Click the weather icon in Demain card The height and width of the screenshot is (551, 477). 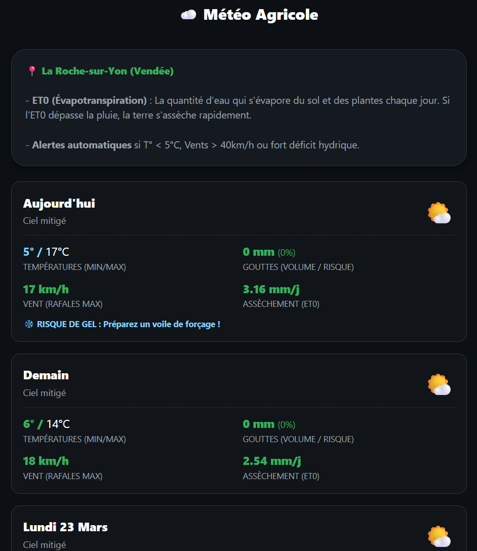(x=439, y=385)
